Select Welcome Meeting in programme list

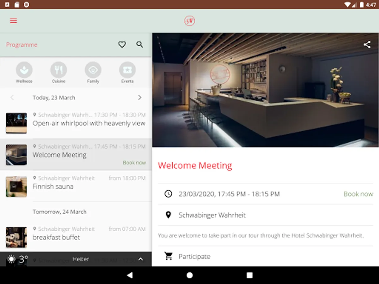76,155
